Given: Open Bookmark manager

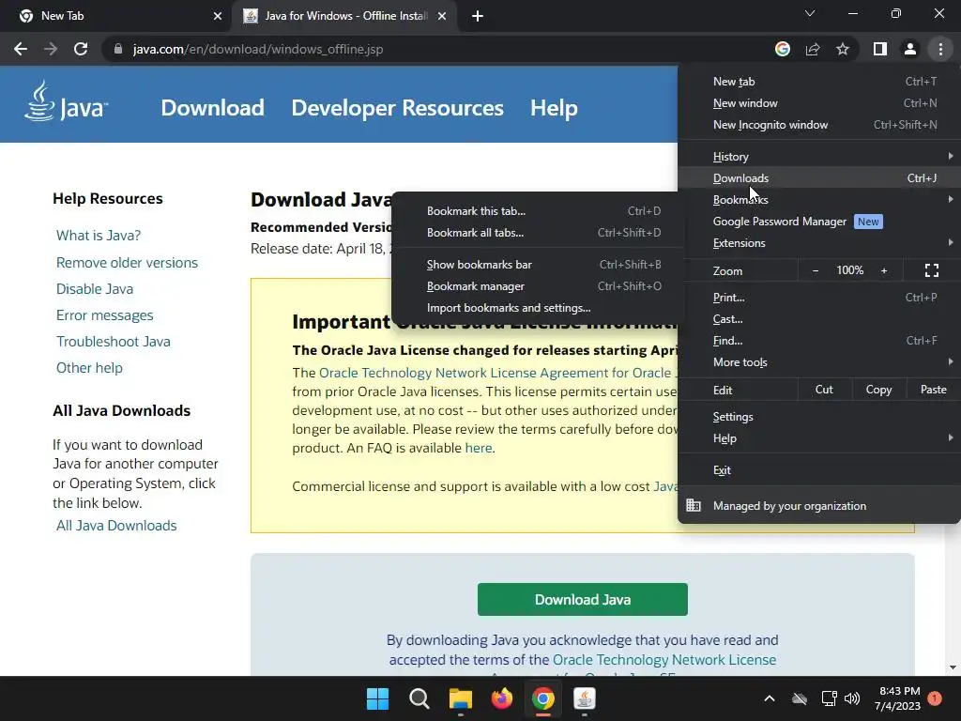Looking at the screenshot, I should point(538,286).
